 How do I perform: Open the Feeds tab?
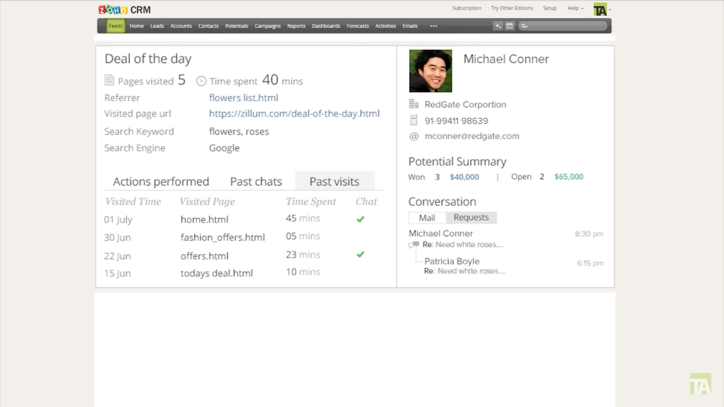116,26
